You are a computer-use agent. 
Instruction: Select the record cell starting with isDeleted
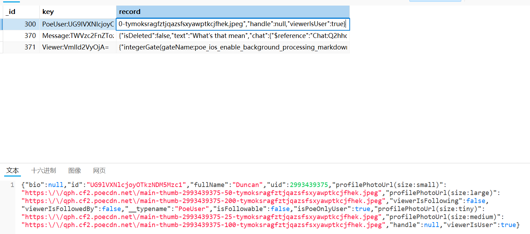click(x=233, y=36)
